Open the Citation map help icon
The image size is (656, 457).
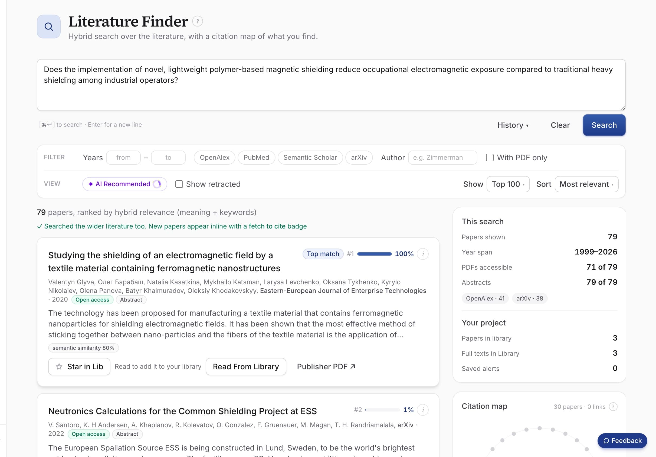[613, 406]
